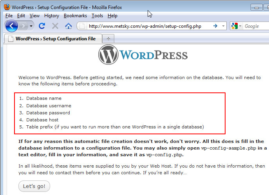Image resolution: width=269 pixels, height=195 pixels.
Task: Minimize the Firefox window
Action: (x=256, y=7)
